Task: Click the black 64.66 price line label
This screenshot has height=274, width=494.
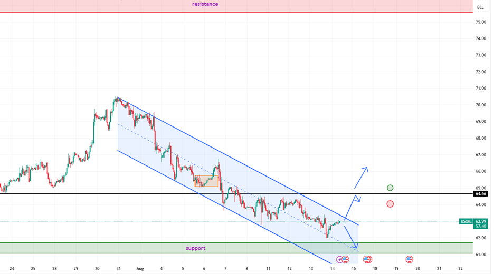Action: pos(481,194)
